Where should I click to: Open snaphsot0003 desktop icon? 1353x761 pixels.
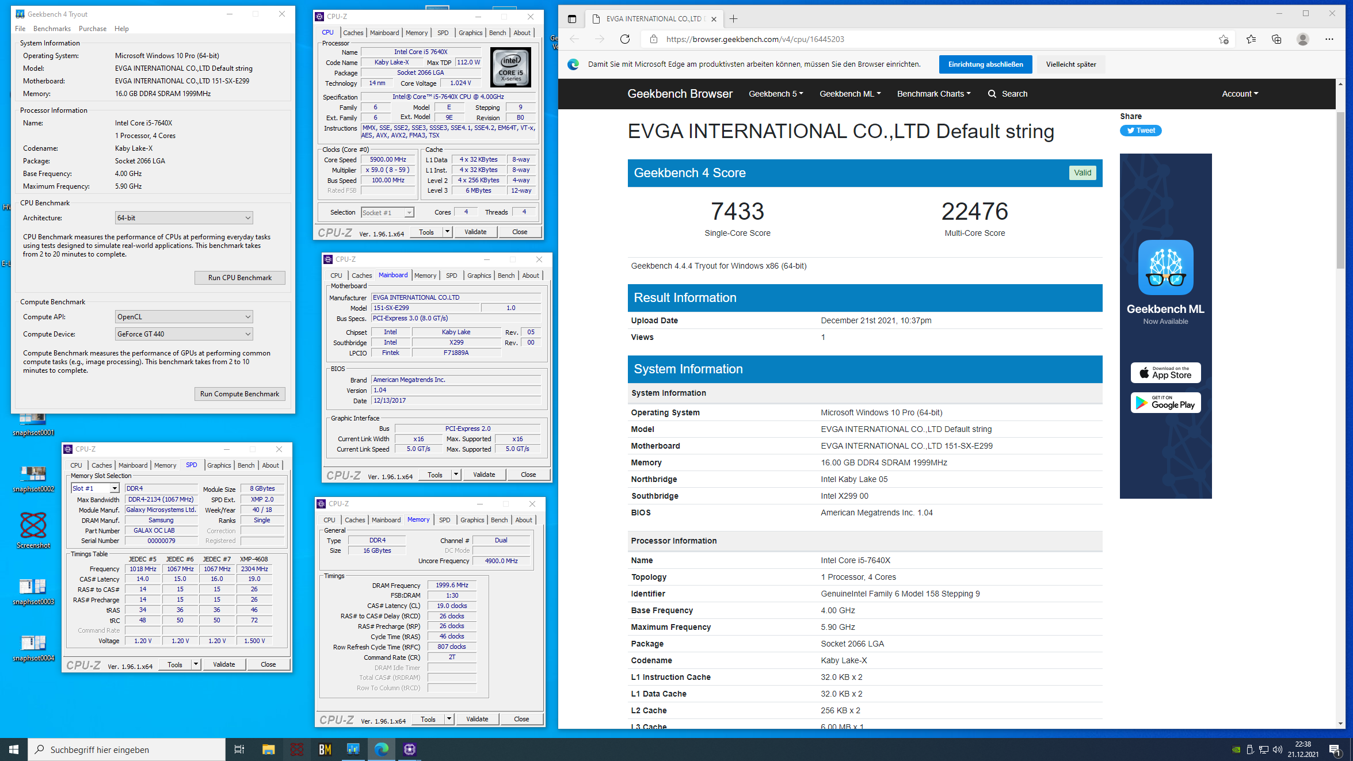(x=33, y=591)
